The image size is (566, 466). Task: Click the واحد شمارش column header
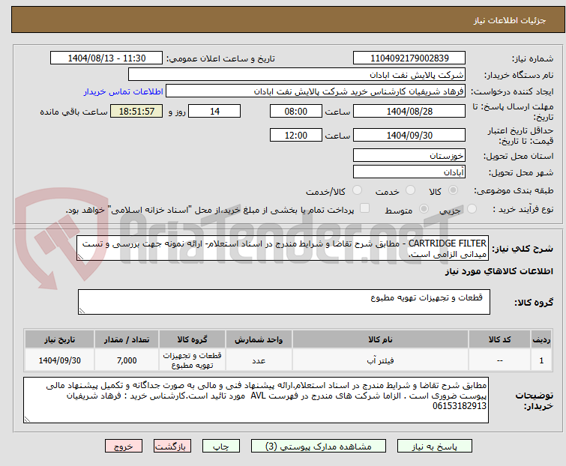coord(259,339)
